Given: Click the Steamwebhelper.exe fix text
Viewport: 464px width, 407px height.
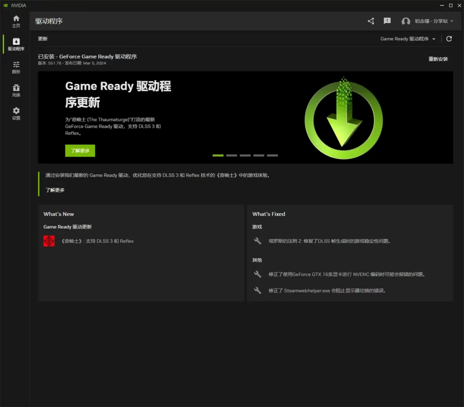Looking at the screenshot, I should click(x=327, y=291).
